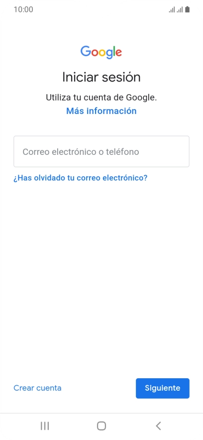Tap the recent apps navigation icon
203x440 pixels.
pos(45,426)
